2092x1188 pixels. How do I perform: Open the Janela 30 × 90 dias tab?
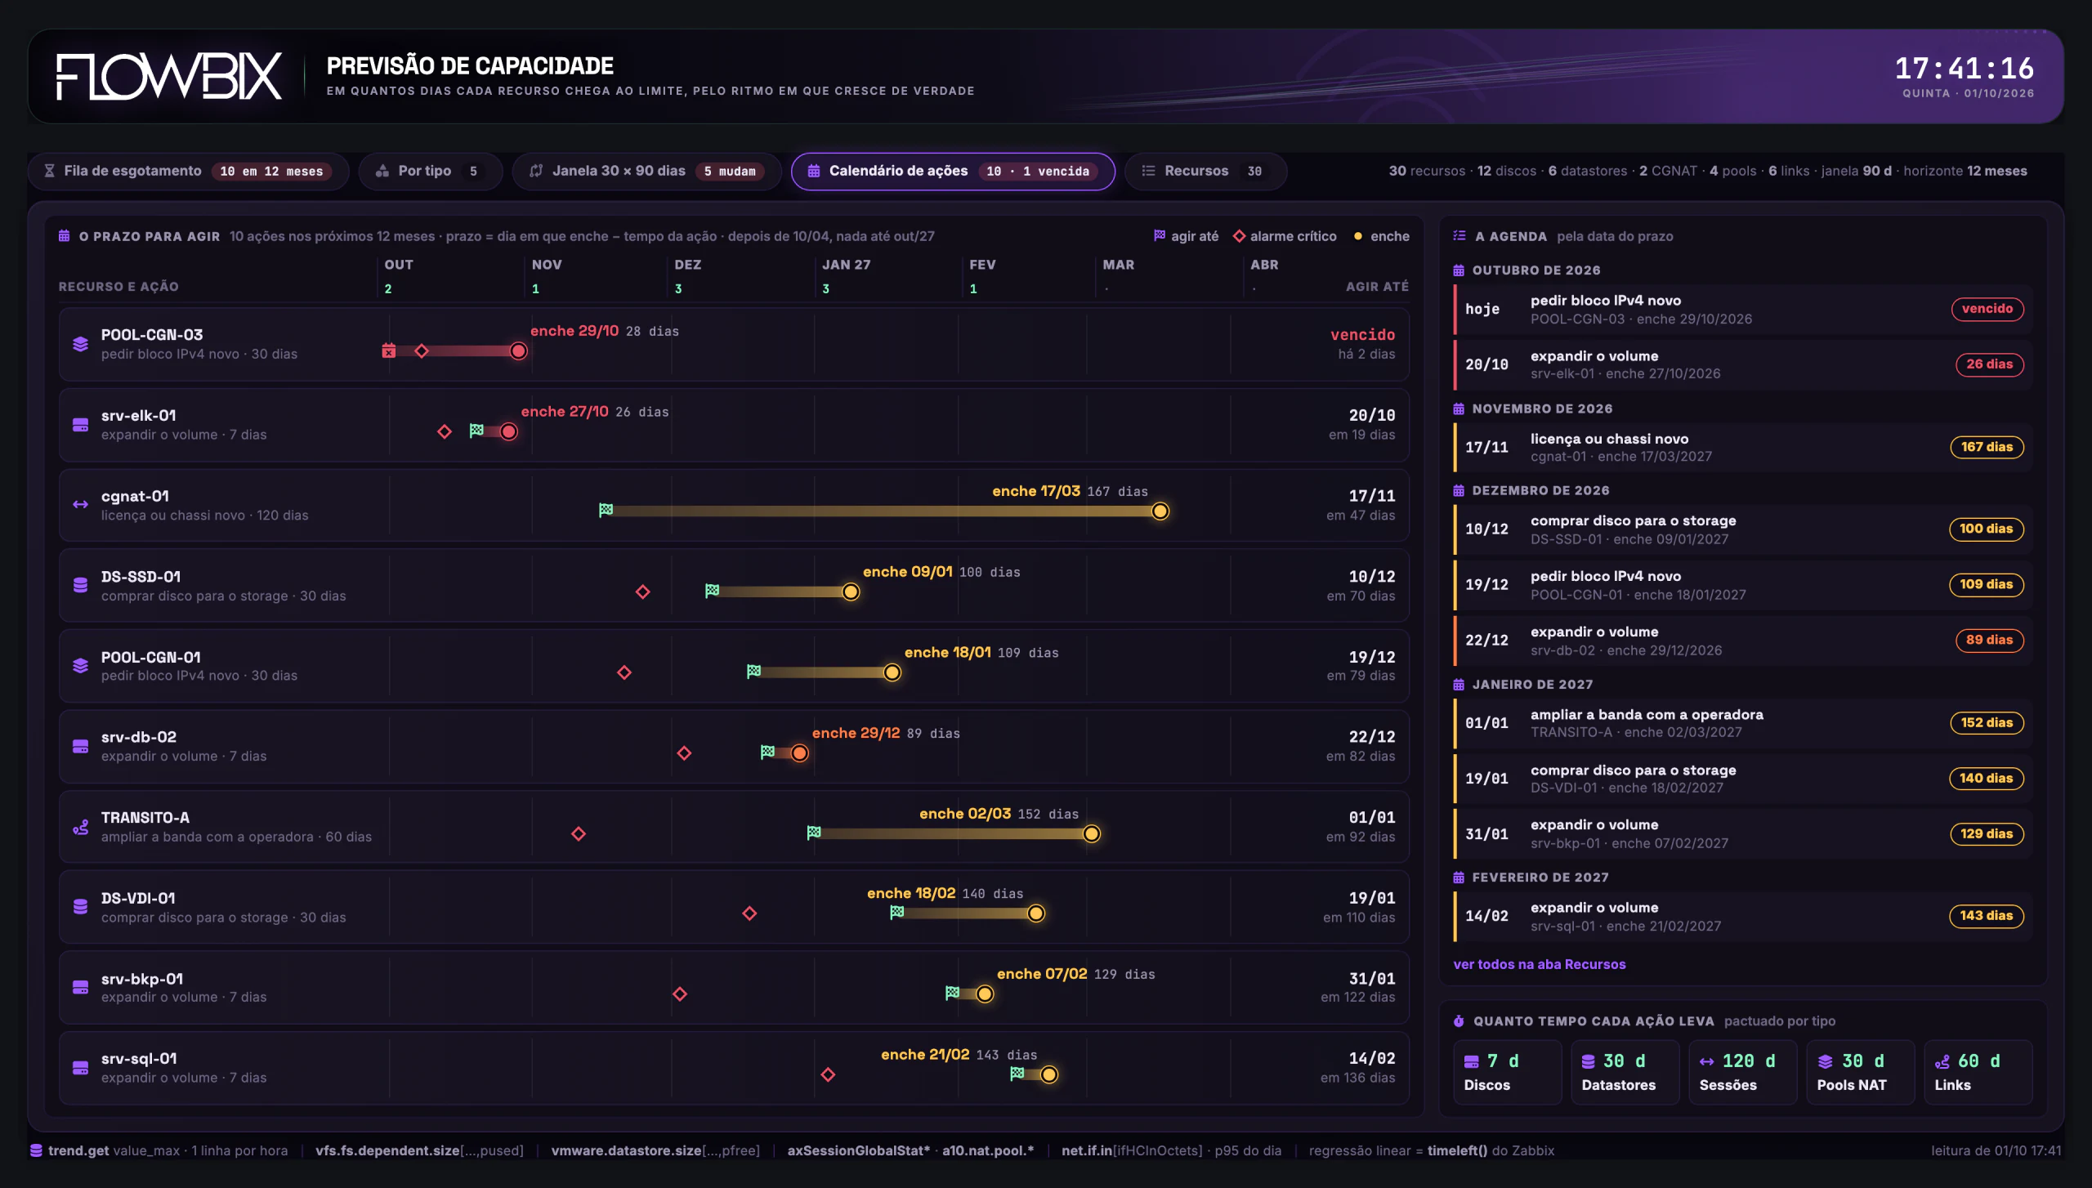pos(646,171)
